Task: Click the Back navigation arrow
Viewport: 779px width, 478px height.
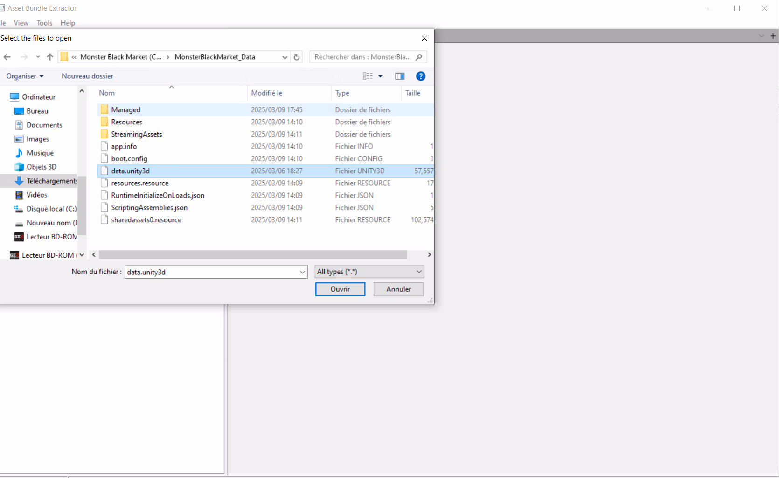Action: (x=7, y=57)
